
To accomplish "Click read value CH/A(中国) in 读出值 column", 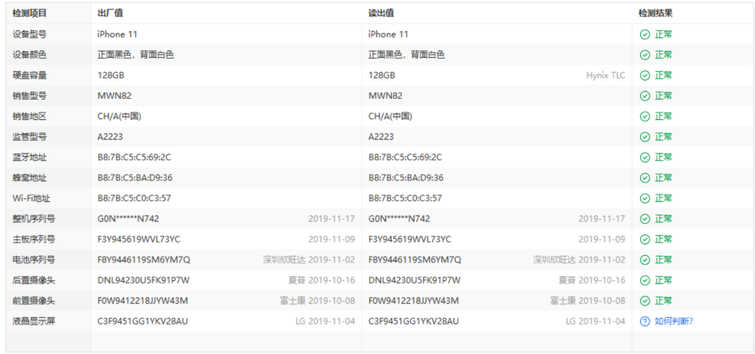I will click(390, 116).
